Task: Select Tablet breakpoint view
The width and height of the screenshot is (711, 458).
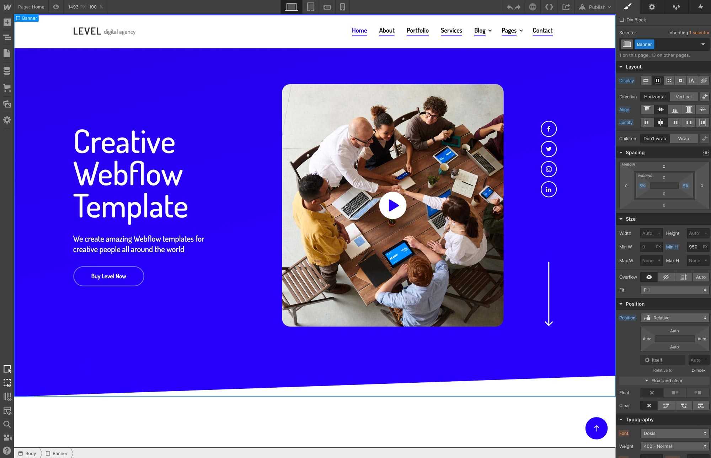Action: coord(311,7)
